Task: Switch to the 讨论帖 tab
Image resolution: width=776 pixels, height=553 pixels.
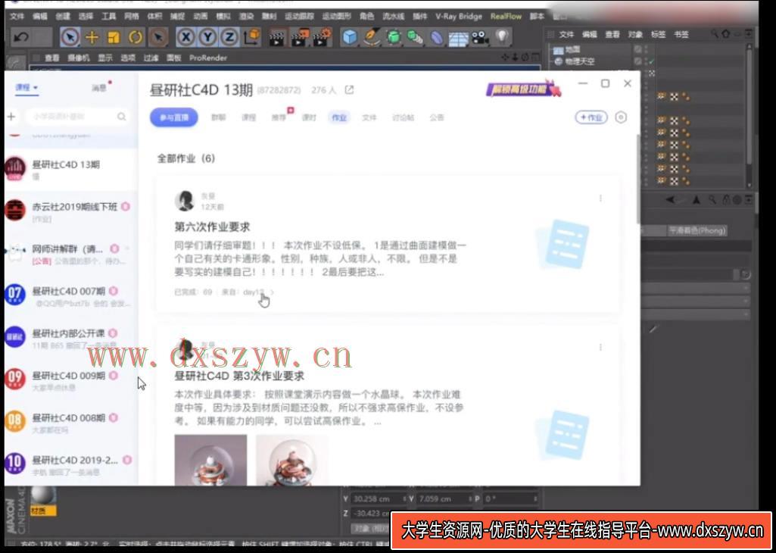Action: [x=403, y=118]
